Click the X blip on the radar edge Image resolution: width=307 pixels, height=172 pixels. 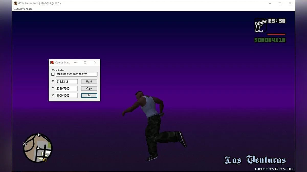click(25, 144)
